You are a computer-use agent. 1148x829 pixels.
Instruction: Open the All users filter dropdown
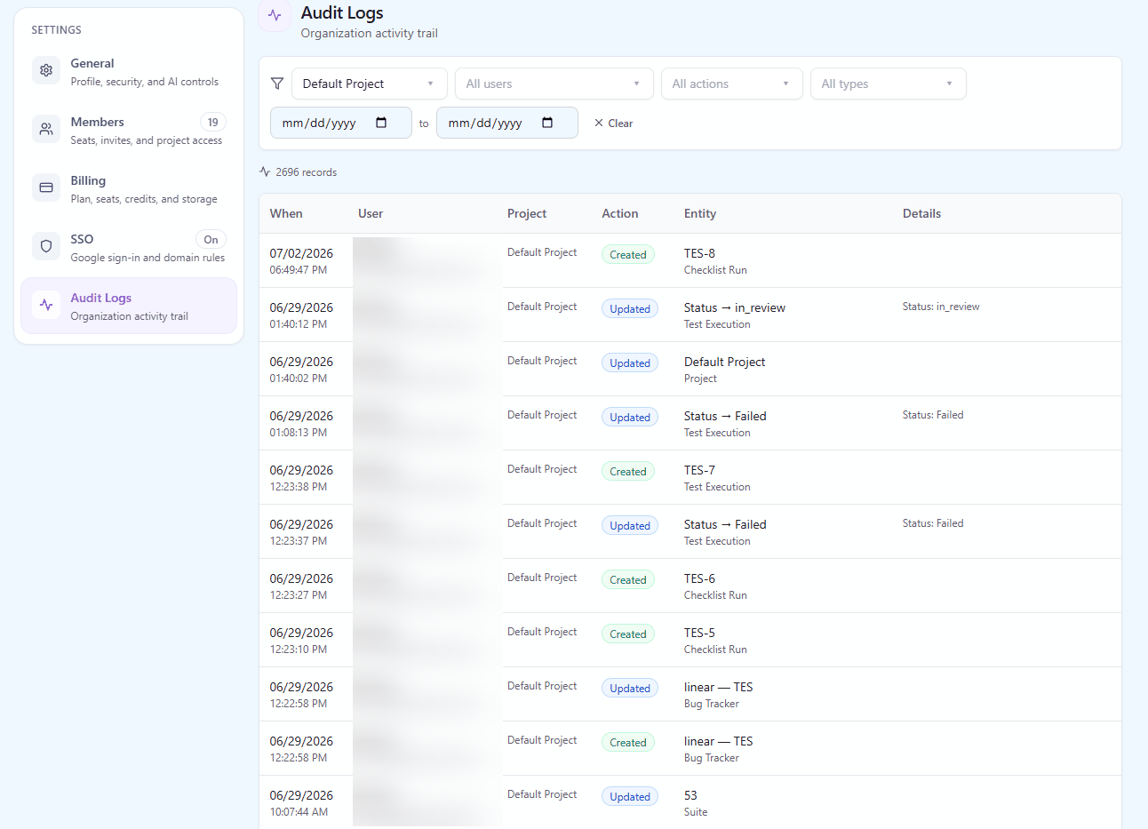coord(554,84)
